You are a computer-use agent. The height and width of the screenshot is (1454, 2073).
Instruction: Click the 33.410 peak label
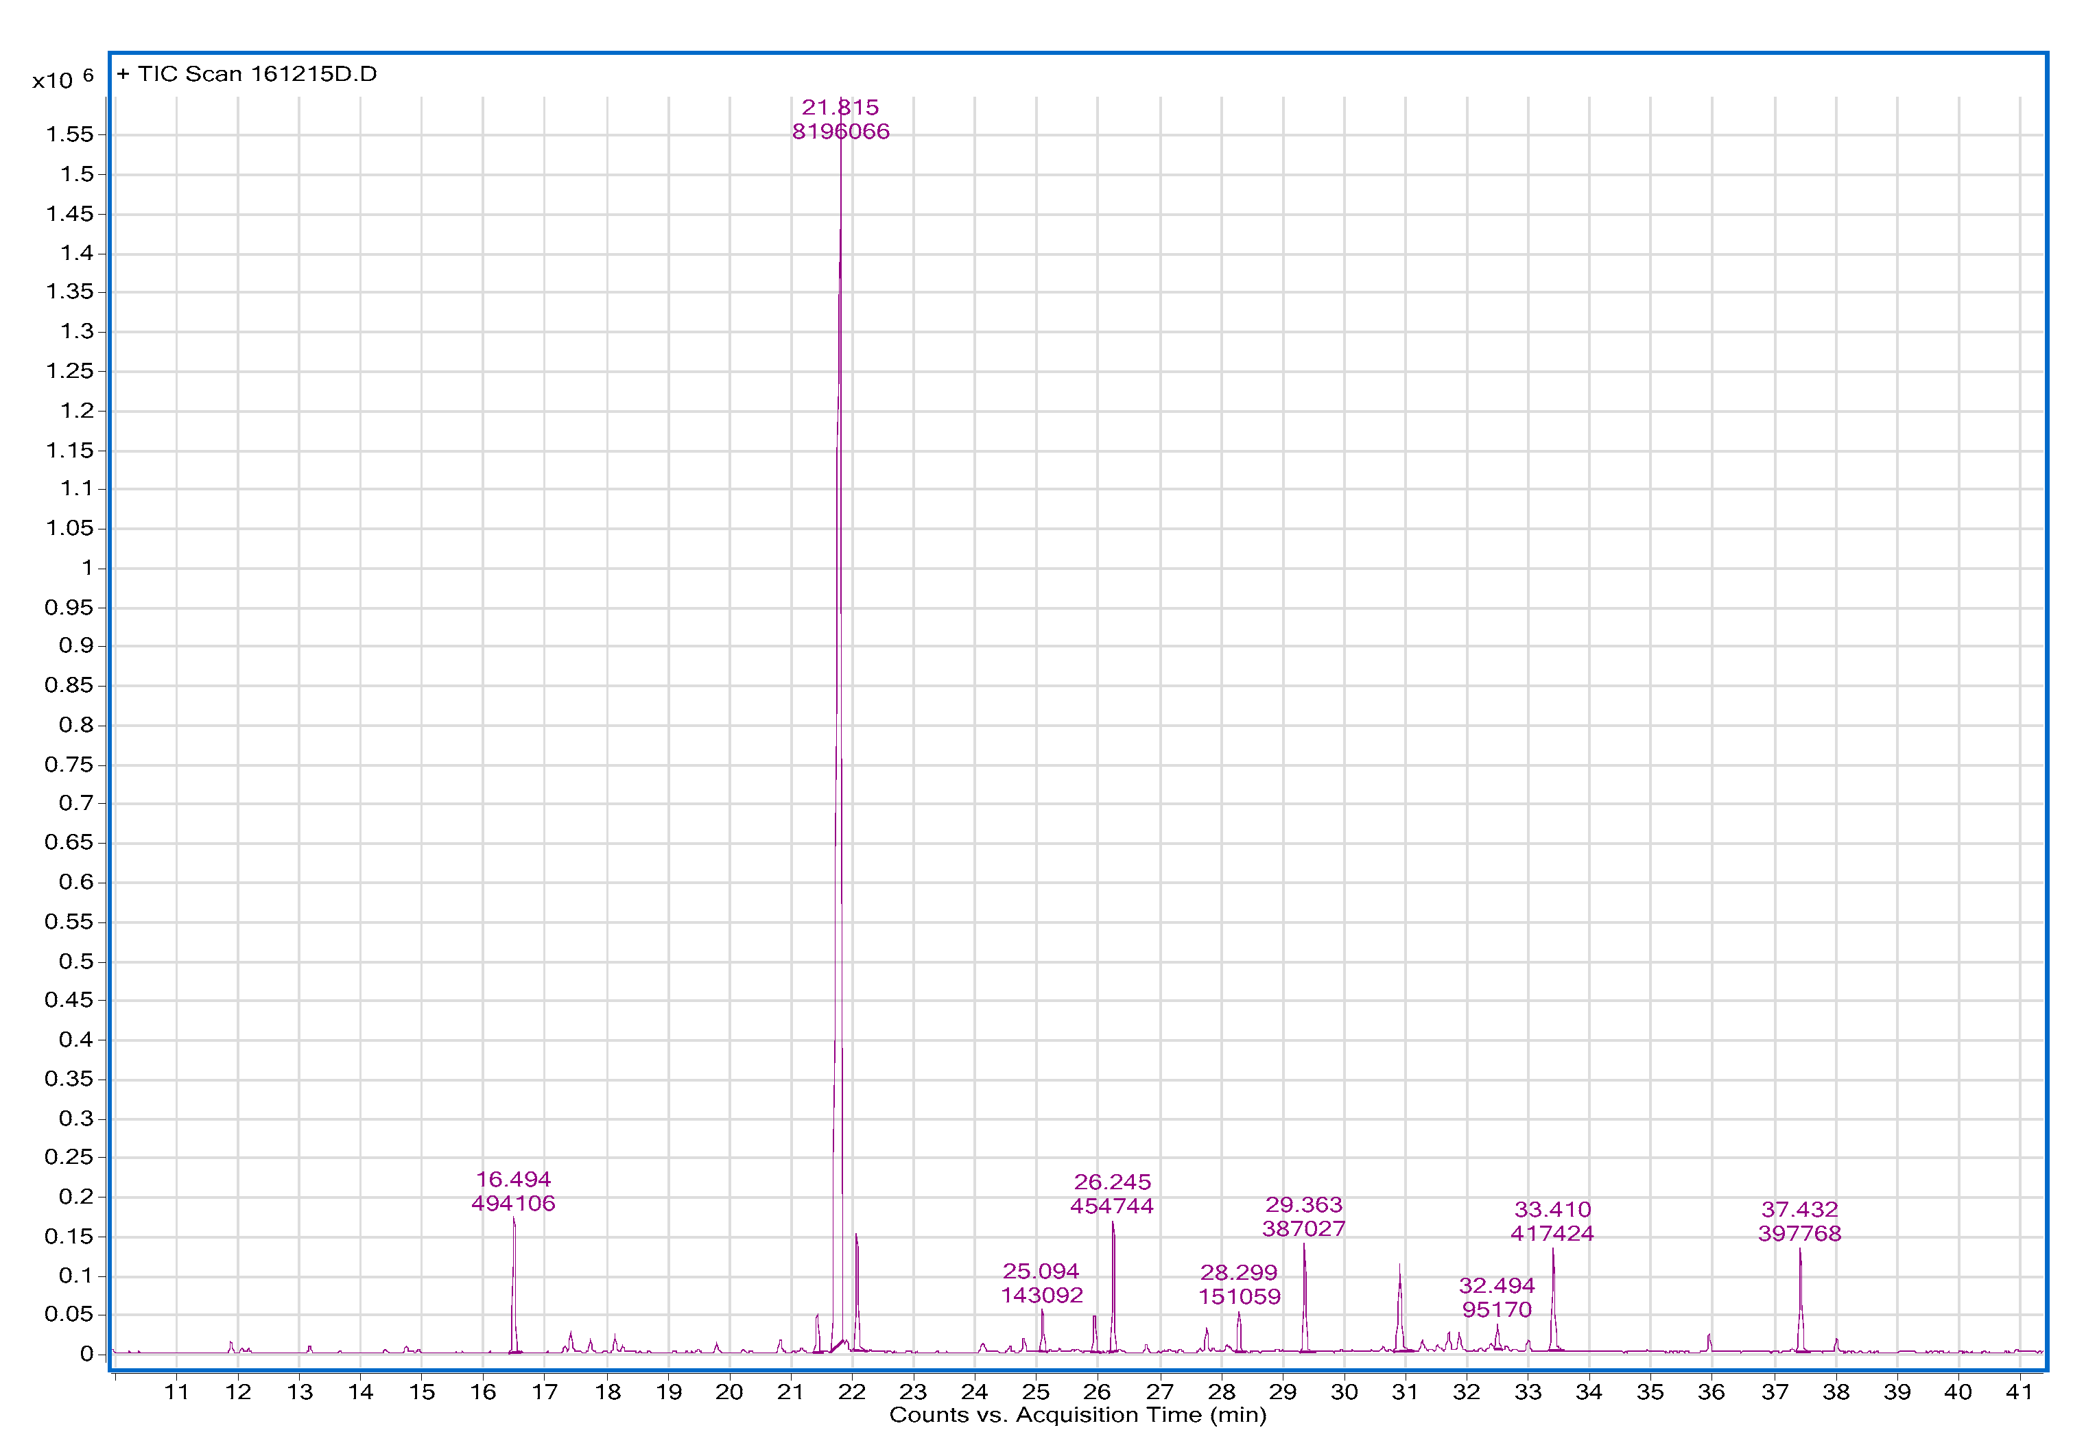point(1552,1208)
